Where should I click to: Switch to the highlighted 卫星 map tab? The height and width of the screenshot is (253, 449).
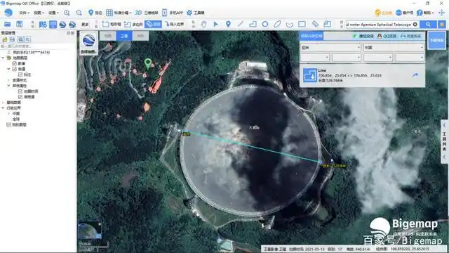pyautogui.click(x=124, y=36)
